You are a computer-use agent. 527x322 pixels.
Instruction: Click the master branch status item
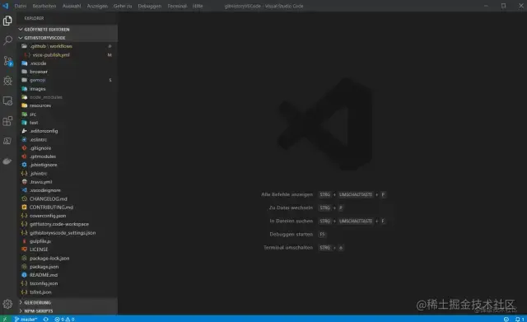[26, 319]
